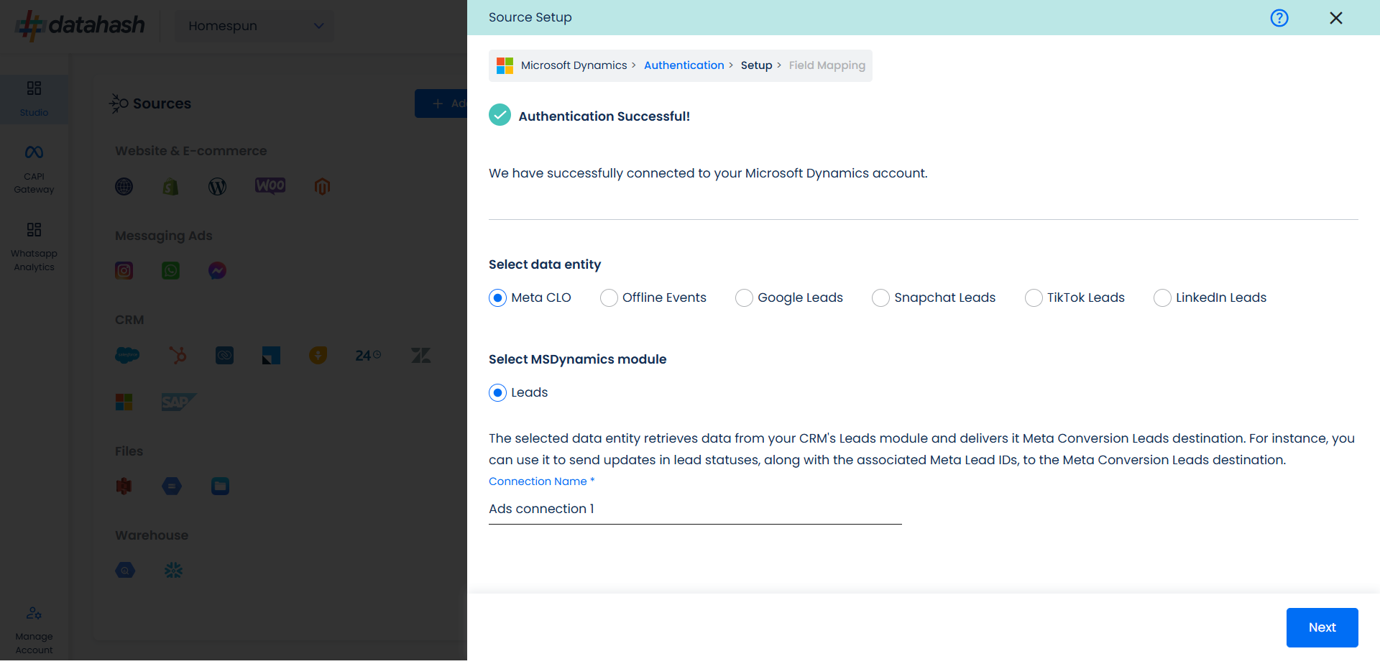The height and width of the screenshot is (664, 1380).
Task: Open CAPI Gateway in sidebar
Action: click(x=34, y=170)
